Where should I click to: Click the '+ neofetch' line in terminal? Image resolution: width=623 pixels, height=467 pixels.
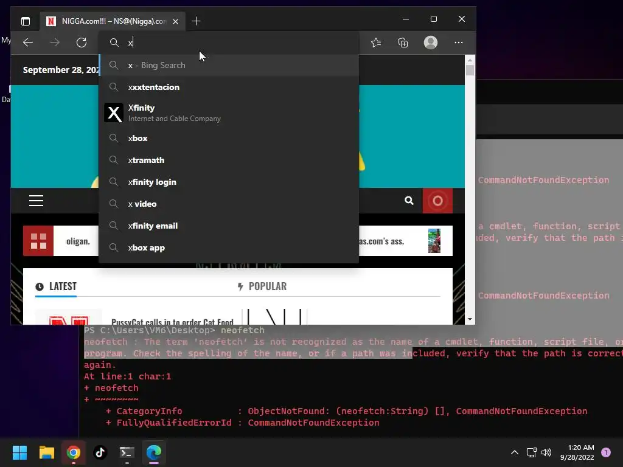(111, 388)
